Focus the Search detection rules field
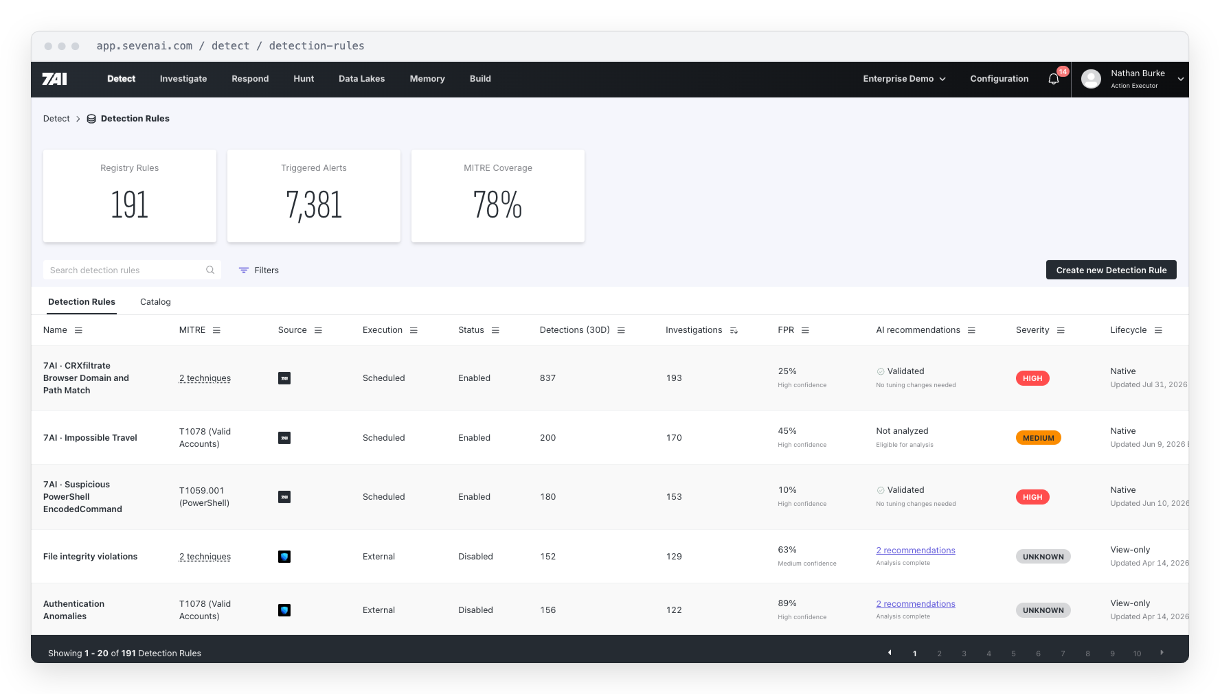This screenshot has width=1220, height=694. point(132,270)
